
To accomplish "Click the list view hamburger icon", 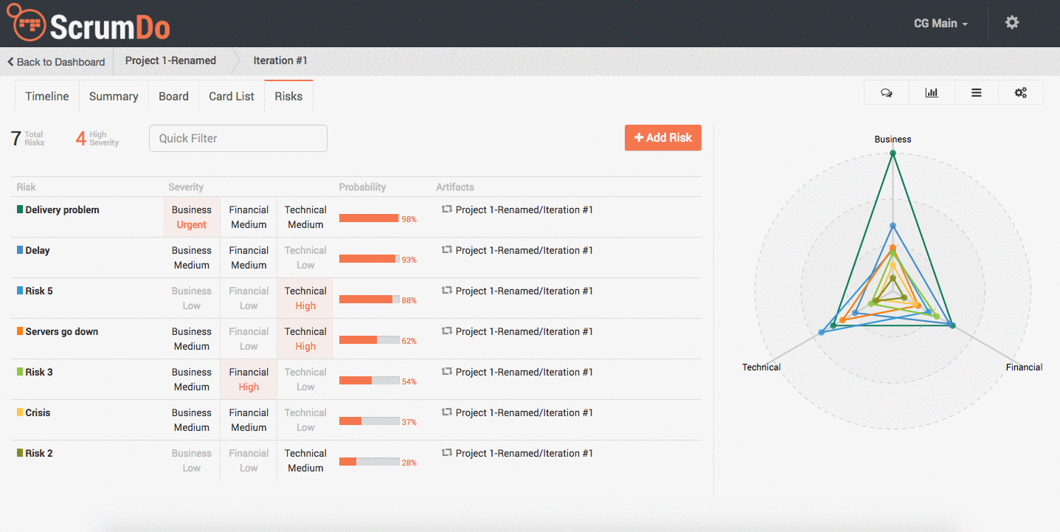I will point(976,93).
